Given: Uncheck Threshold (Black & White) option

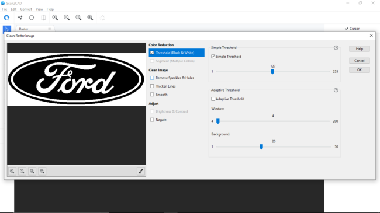Looking at the screenshot, I should point(152,53).
